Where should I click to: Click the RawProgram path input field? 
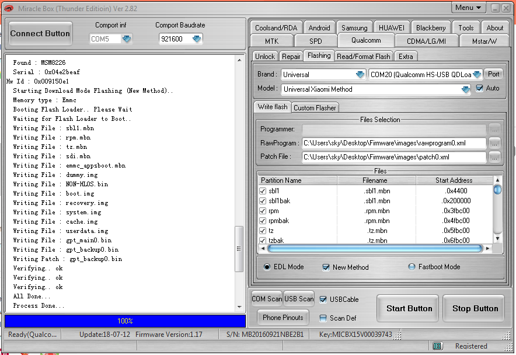[394, 143]
